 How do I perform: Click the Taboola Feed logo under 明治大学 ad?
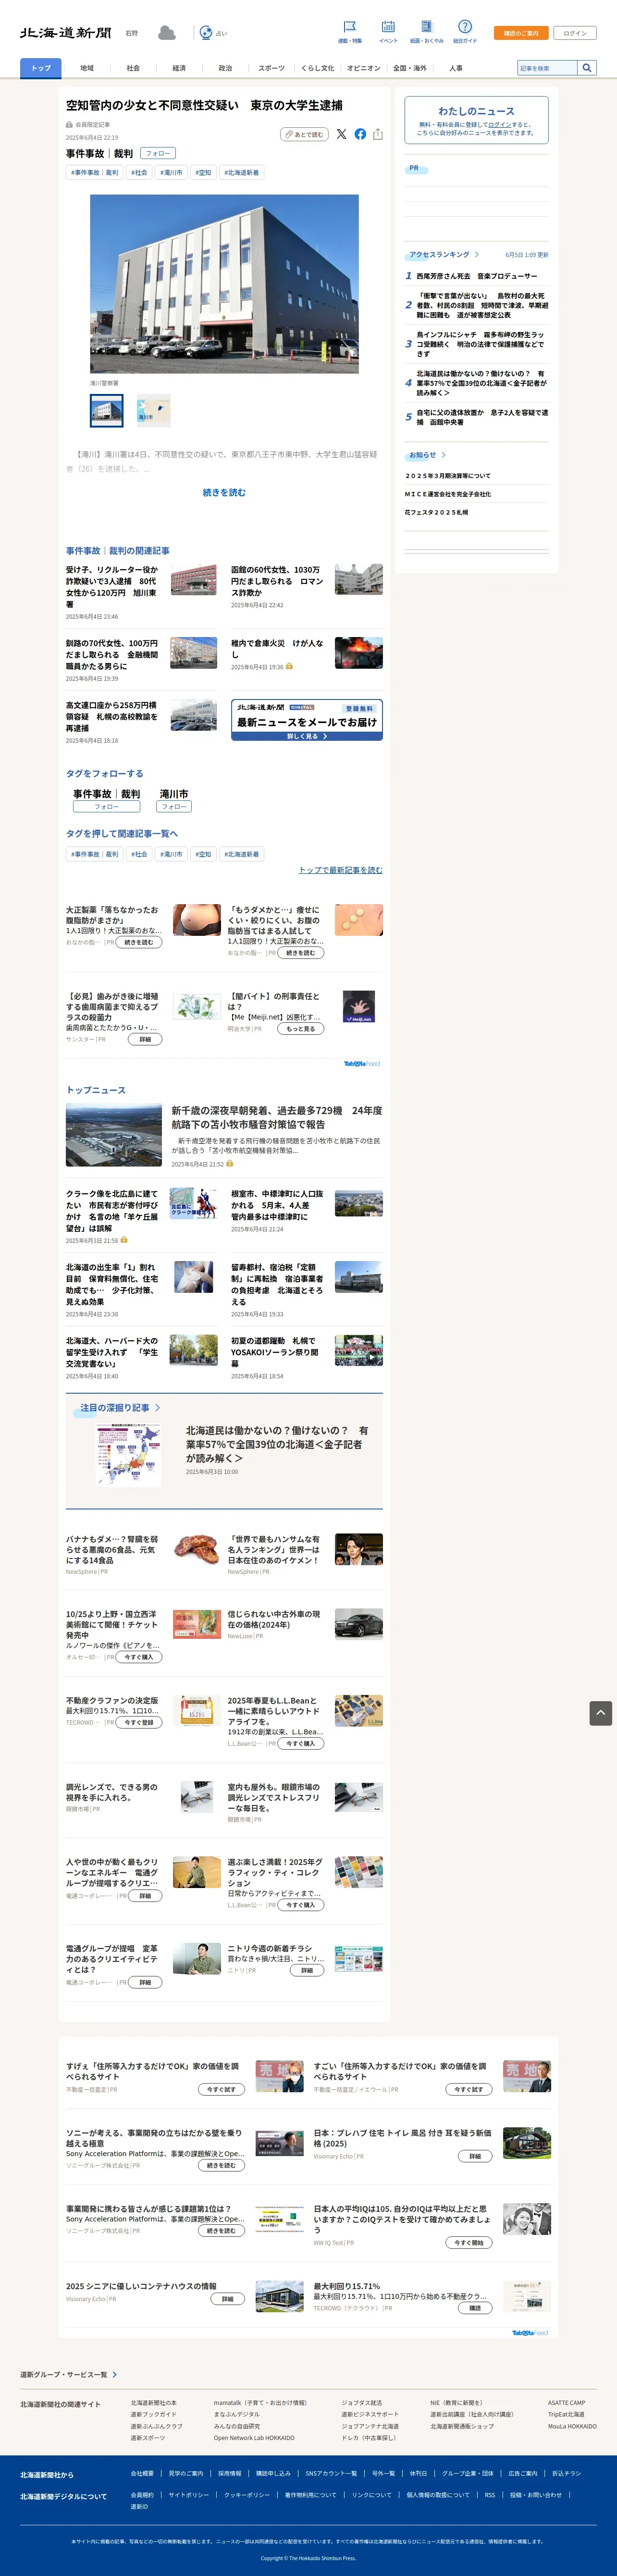click(x=362, y=1063)
